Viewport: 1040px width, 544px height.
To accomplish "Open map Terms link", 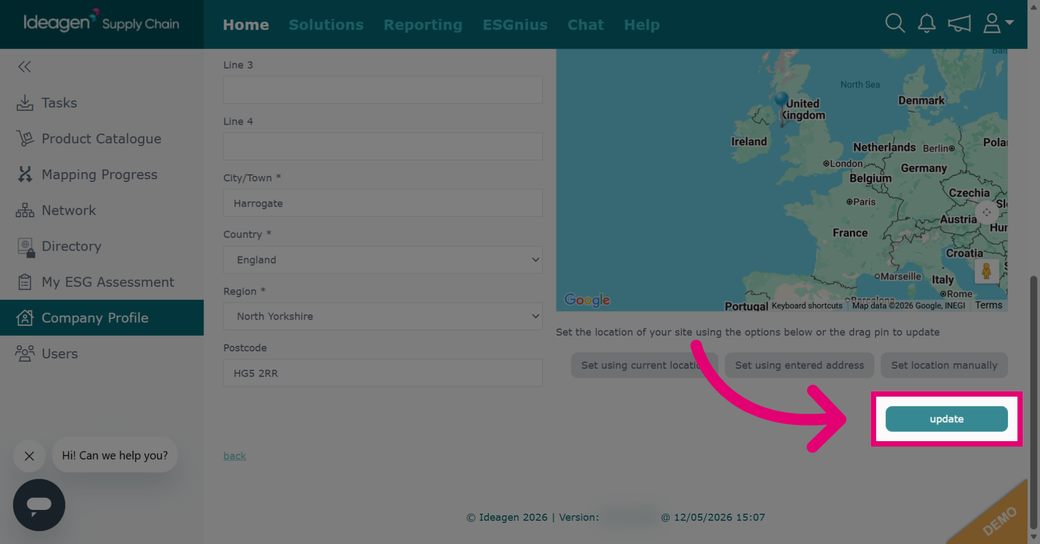I will [x=989, y=305].
